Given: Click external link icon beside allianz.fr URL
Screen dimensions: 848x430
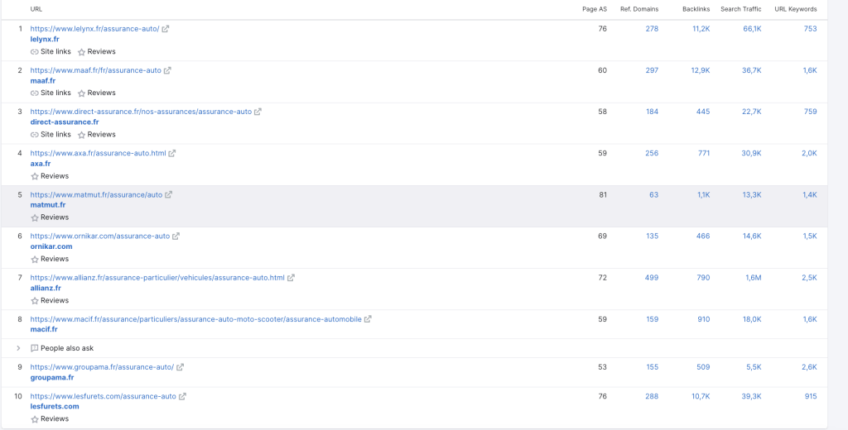Looking at the screenshot, I should 291,278.
